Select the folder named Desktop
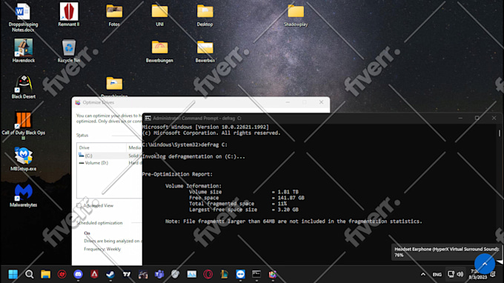The height and width of the screenshot is (283, 504). 205,15
